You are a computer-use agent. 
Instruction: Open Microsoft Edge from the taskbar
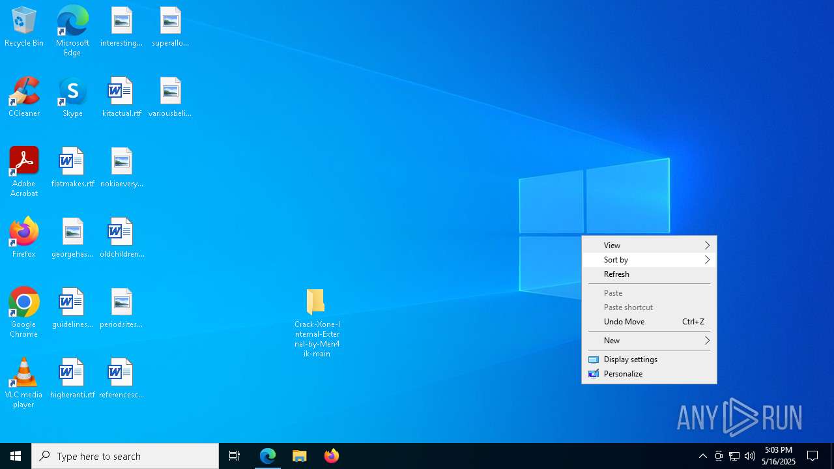[268, 456]
